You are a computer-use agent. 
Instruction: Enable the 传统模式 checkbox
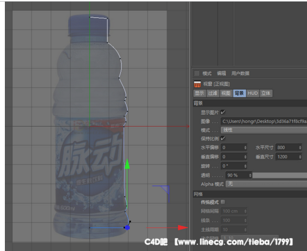tap(223, 202)
